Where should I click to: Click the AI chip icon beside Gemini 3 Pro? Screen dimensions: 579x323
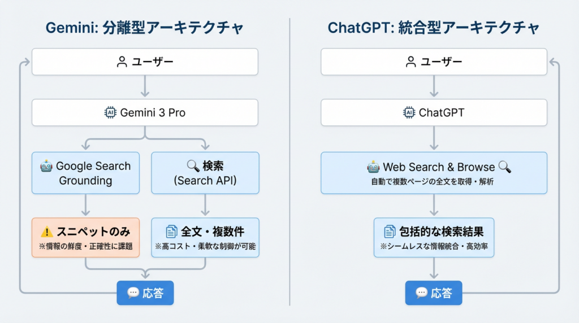[110, 113]
